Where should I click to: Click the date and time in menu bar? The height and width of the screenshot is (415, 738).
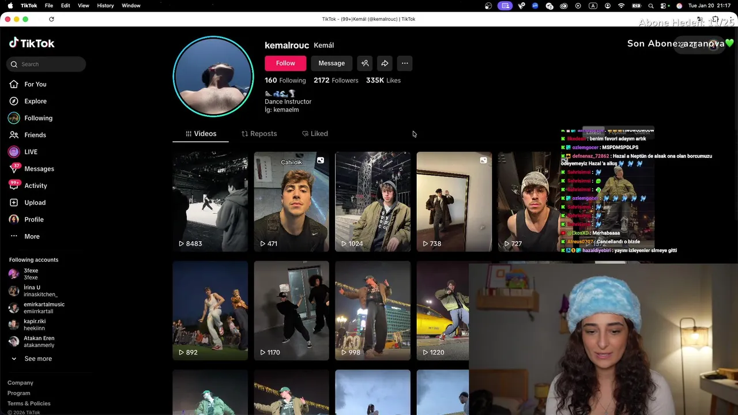click(x=710, y=6)
